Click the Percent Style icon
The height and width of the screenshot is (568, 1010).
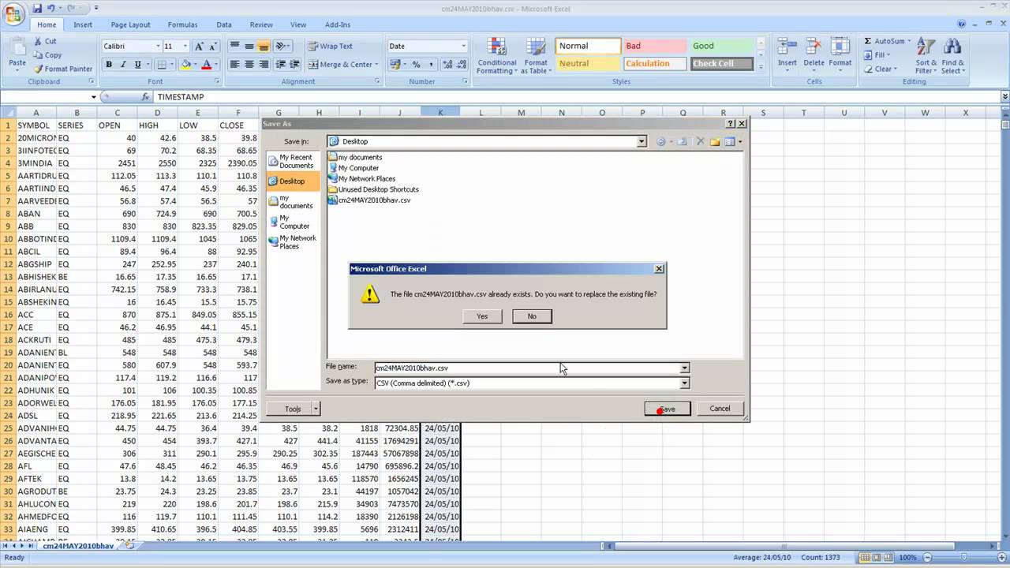coord(416,65)
